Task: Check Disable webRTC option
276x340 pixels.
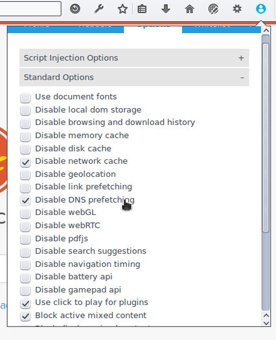Action: (25, 227)
